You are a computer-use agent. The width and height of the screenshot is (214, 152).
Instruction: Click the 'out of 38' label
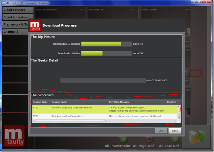(x=138, y=53)
